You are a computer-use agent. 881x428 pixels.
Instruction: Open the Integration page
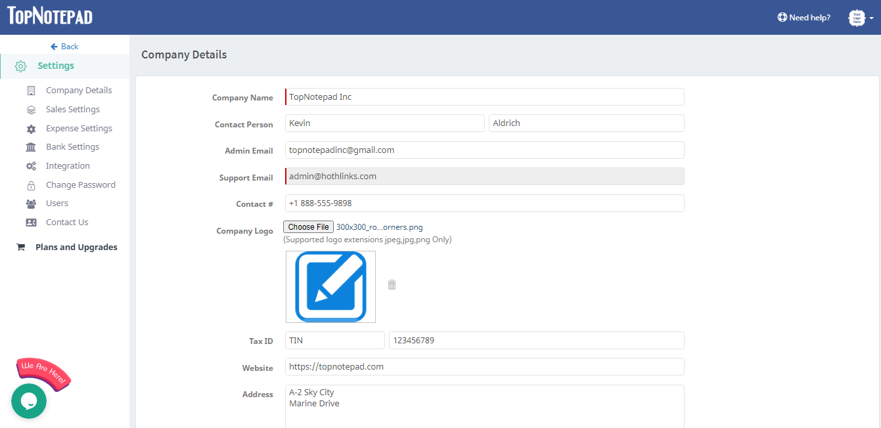[x=68, y=166]
